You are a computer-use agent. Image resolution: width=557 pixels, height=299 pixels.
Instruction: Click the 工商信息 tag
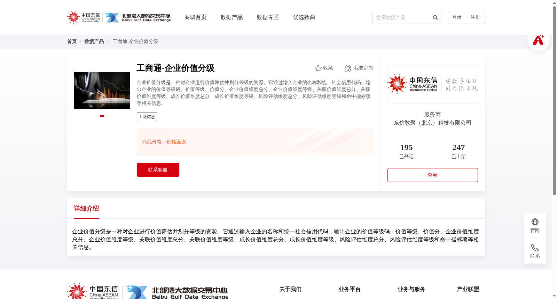pos(147,117)
